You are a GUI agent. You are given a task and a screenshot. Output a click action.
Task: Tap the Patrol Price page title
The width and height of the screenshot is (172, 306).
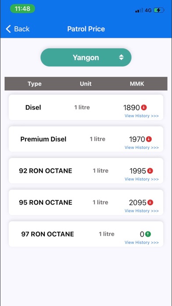point(86,29)
